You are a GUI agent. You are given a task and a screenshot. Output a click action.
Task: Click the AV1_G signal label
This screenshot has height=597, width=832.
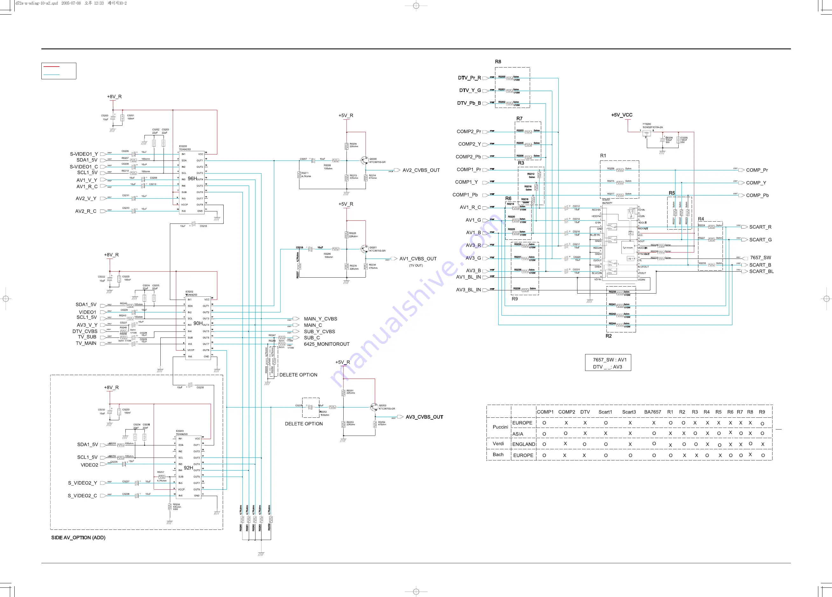[473, 220]
